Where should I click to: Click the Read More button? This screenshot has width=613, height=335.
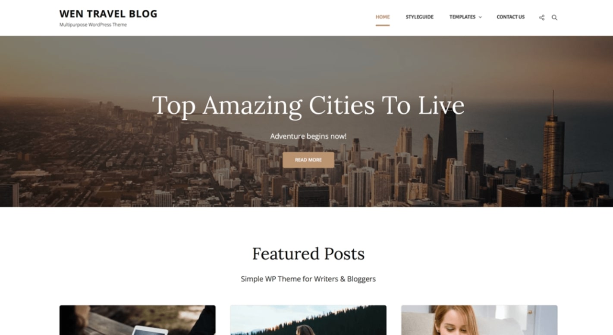click(x=308, y=160)
